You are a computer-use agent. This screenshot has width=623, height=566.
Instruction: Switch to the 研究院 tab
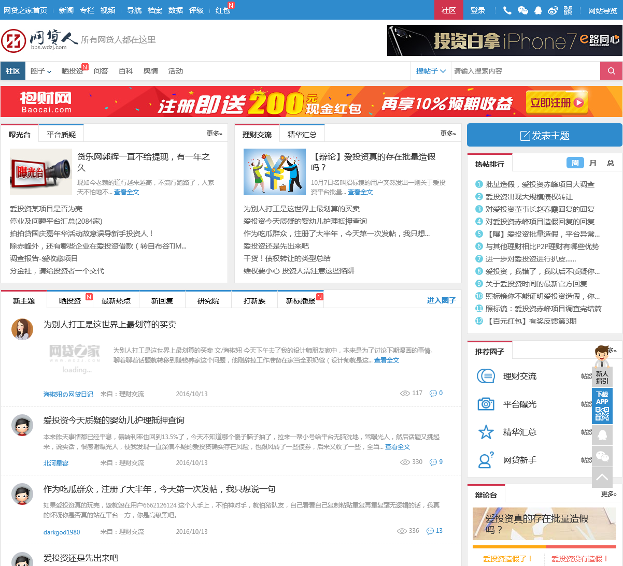208,300
